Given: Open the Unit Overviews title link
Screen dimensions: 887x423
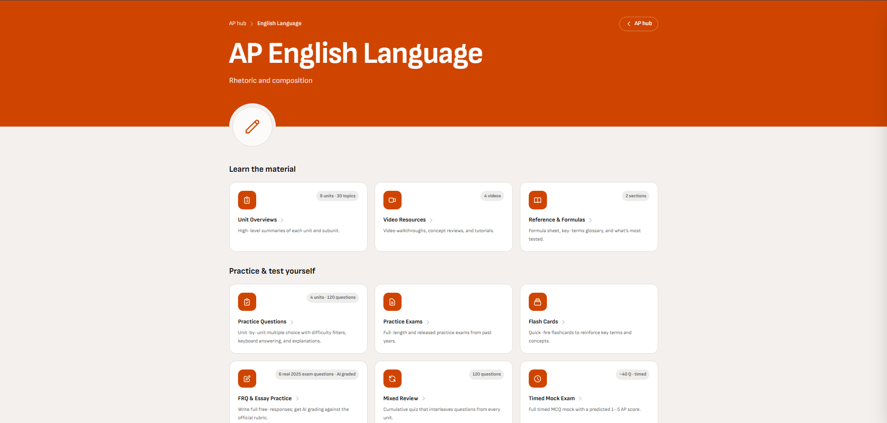Looking at the screenshot, I should [257, 220].
